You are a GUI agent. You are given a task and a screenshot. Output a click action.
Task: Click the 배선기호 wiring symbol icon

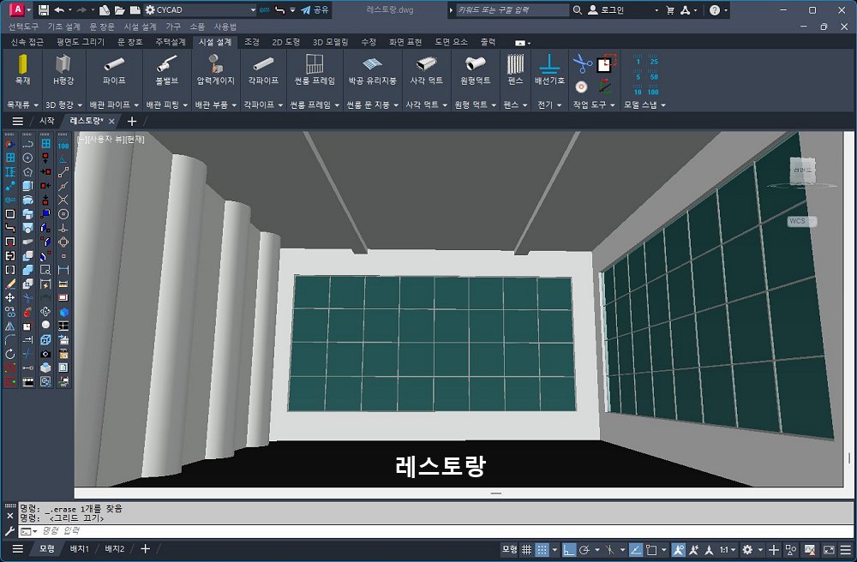(549, 69)
